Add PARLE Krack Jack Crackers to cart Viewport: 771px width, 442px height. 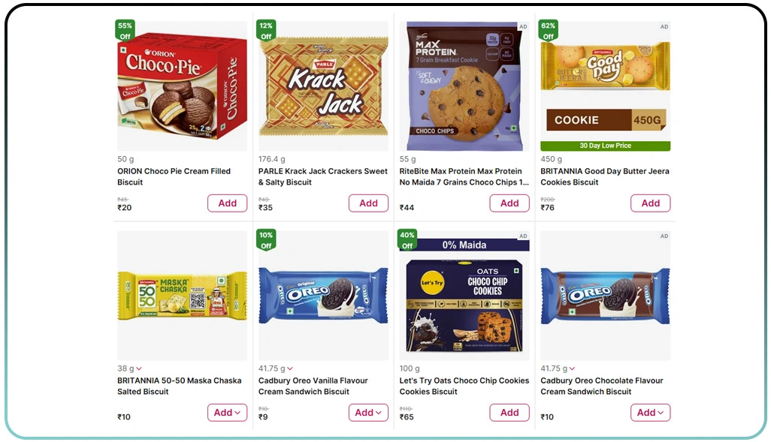click(368, 203)
